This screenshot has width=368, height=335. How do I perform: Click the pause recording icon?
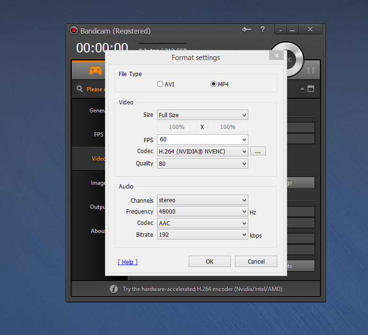point(311,69)
